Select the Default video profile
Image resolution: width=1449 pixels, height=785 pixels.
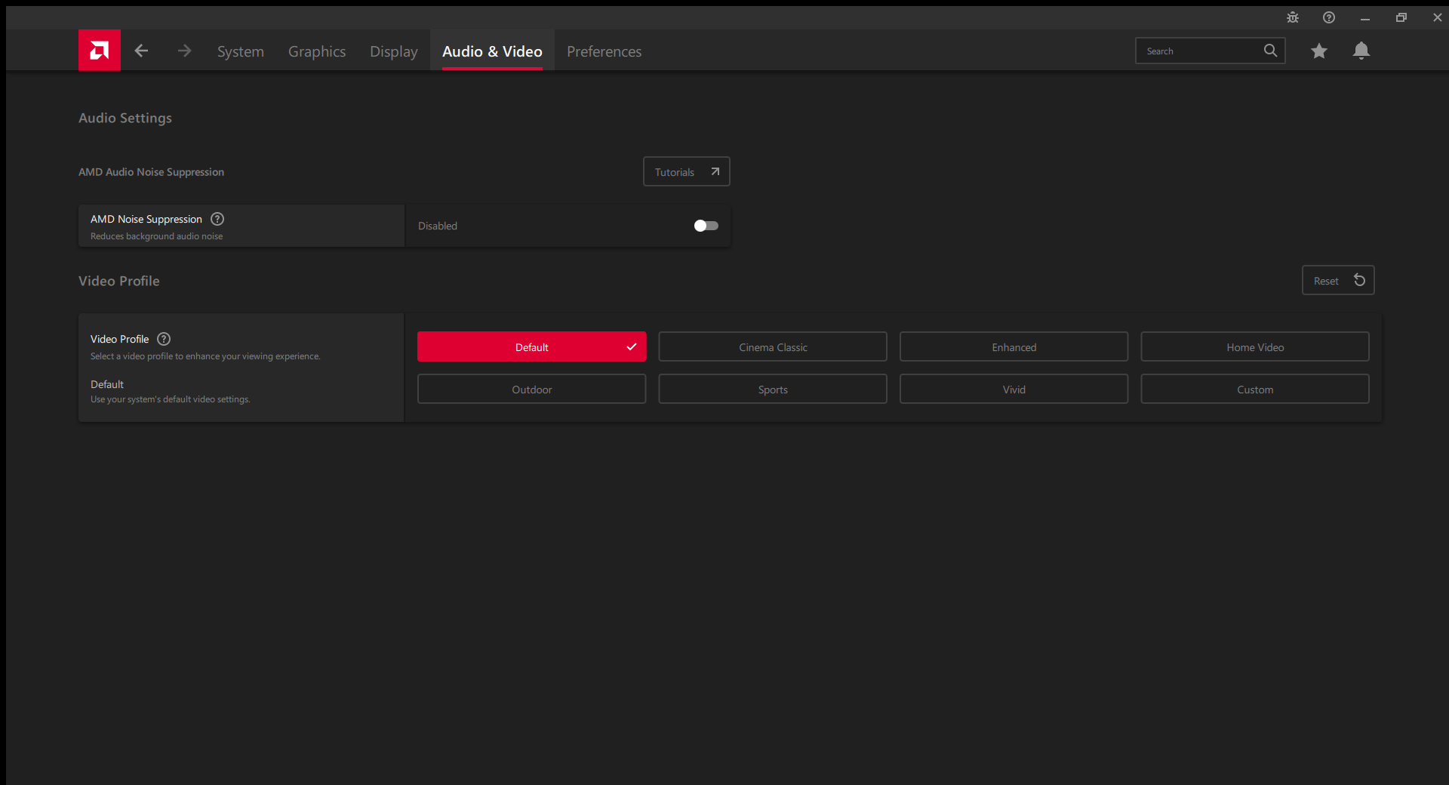532,346
